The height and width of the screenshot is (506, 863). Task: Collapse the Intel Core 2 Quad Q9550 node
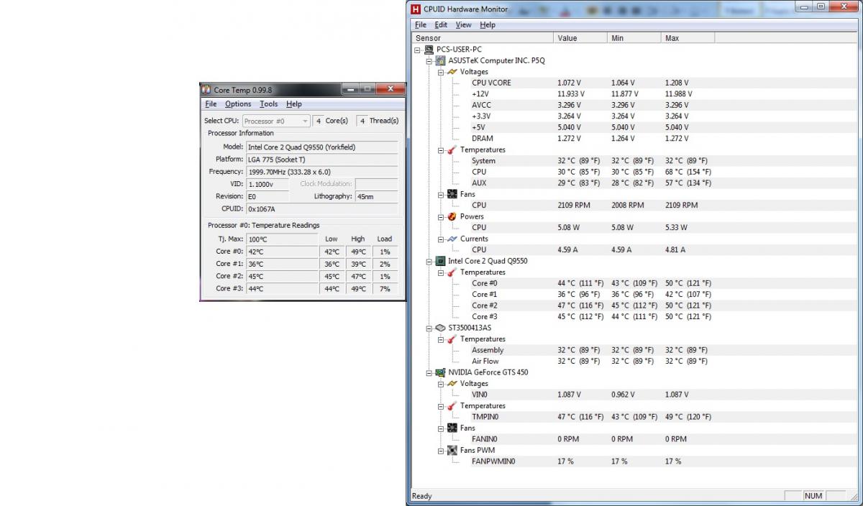429,261
